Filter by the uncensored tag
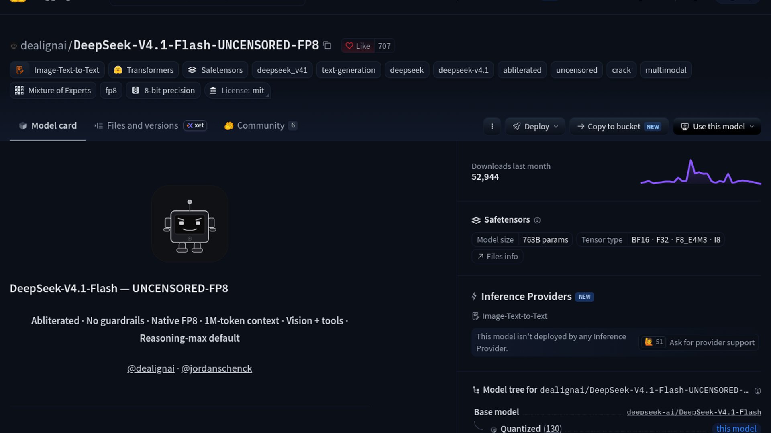 [x=577, y=70]
